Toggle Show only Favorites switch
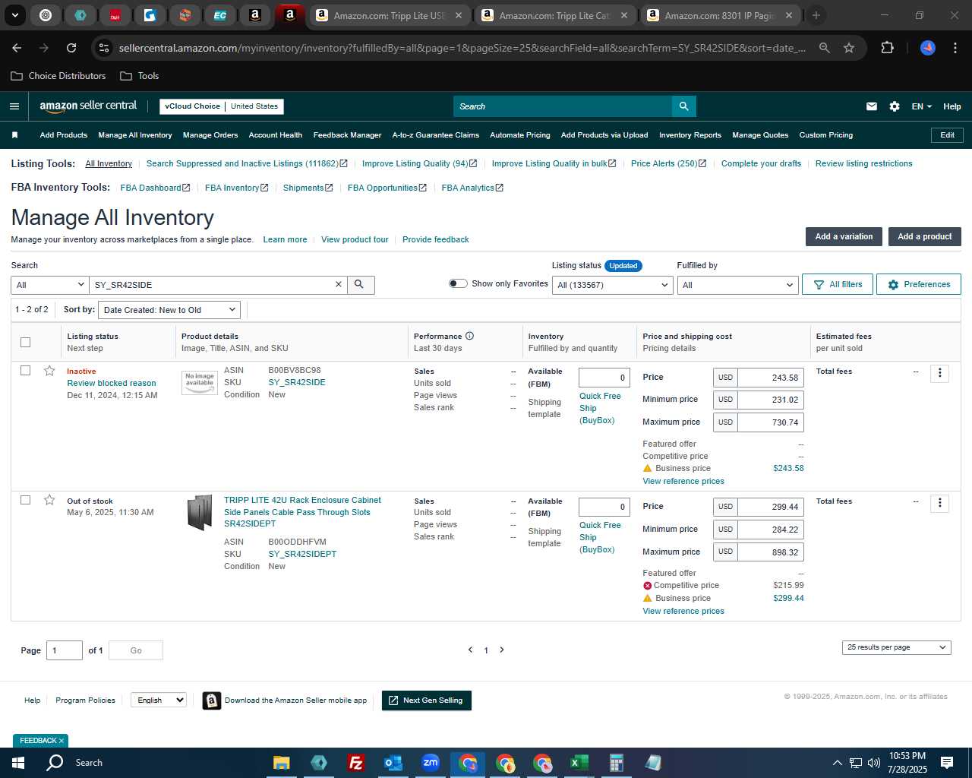The height and width of the screenshot is (778, 972). coord(458,283)
